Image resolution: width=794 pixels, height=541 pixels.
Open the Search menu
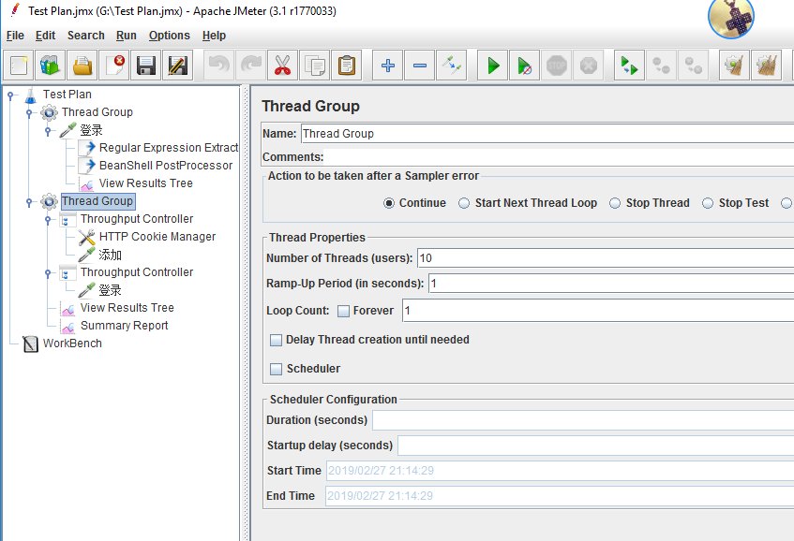pyautogui.click(x=86, y=36)
